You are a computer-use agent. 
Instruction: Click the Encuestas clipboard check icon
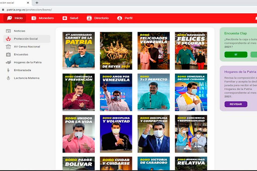(8, 55)
